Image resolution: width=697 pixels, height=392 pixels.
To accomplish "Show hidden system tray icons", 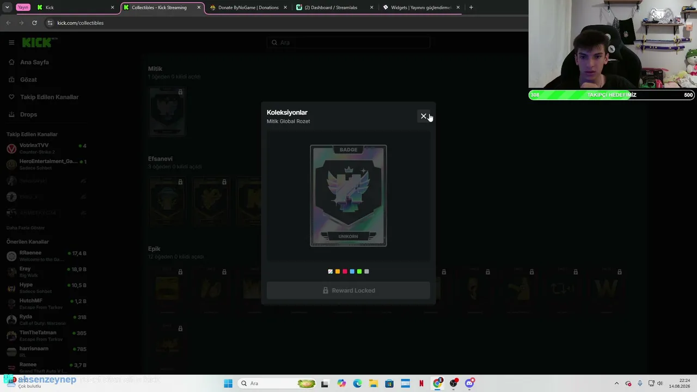I will (616, 383).
